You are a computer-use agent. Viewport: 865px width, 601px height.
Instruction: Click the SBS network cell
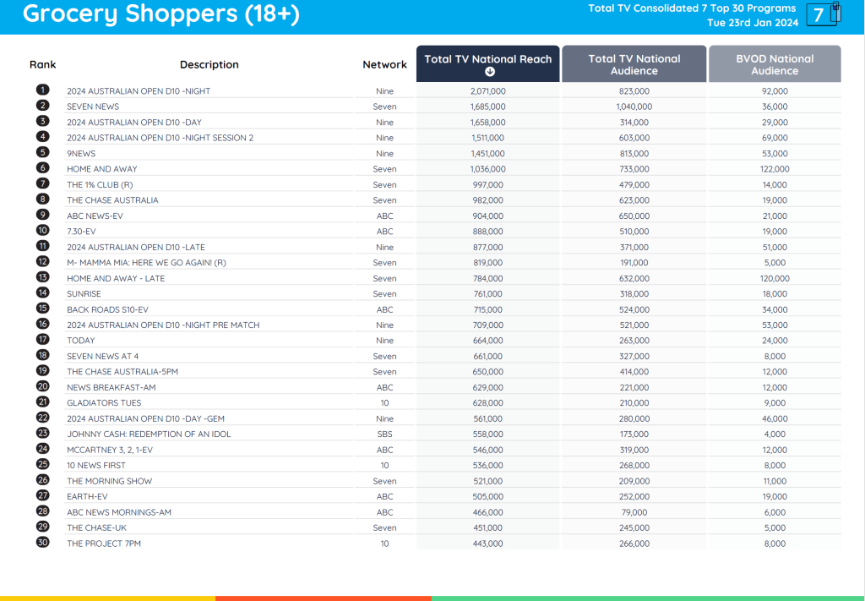tap(384, 434)
